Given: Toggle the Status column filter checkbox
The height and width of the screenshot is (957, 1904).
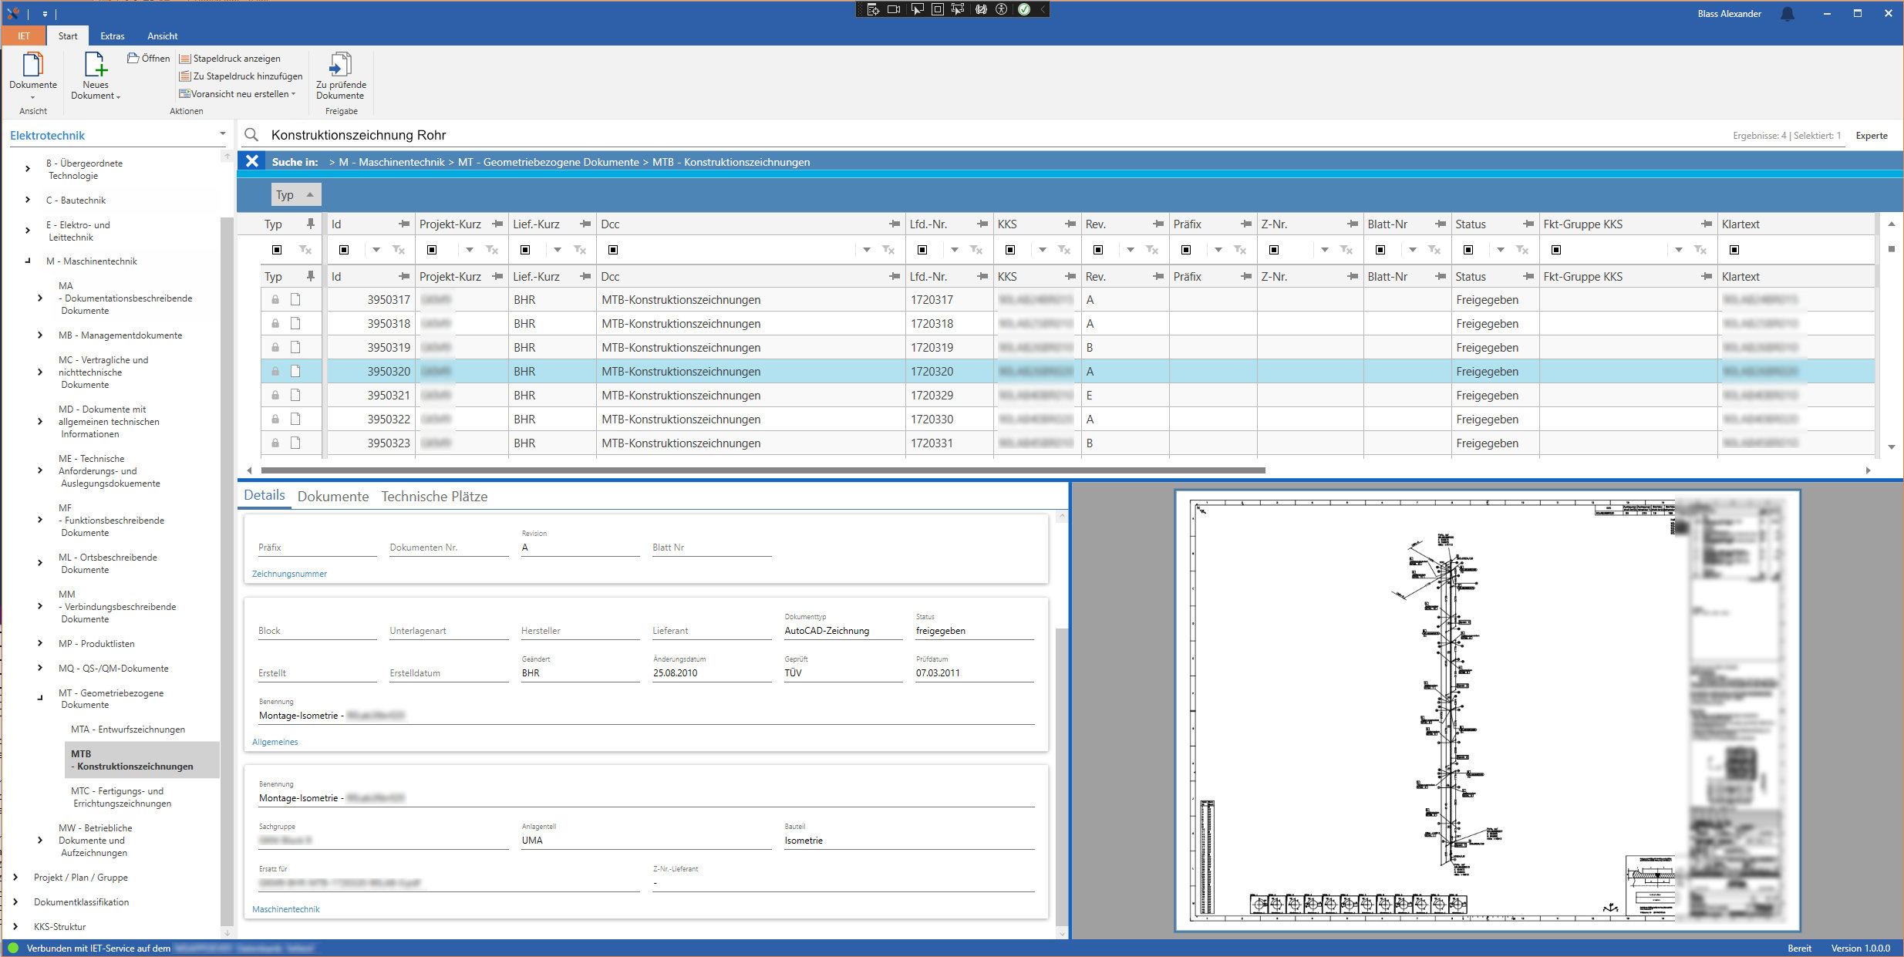Looking at the screenshot, I should point(1468,250).
